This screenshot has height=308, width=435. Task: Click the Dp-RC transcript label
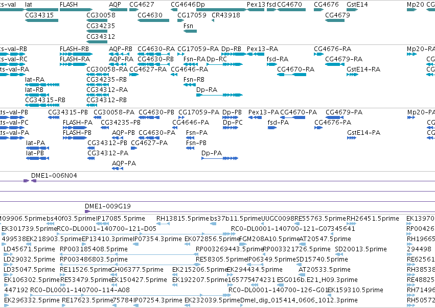click(217, 59)
